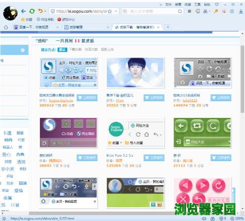Click the red toolbar icon beside the key
The width and height of the screenshot is (245, 221).
[x=224, y=11]
